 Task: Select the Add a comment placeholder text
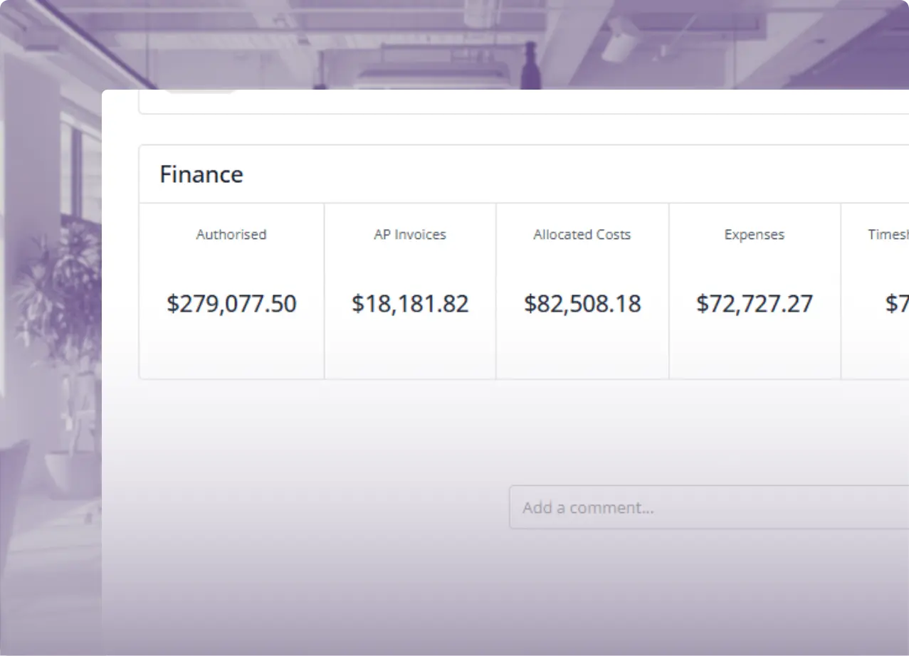point(589,507)
